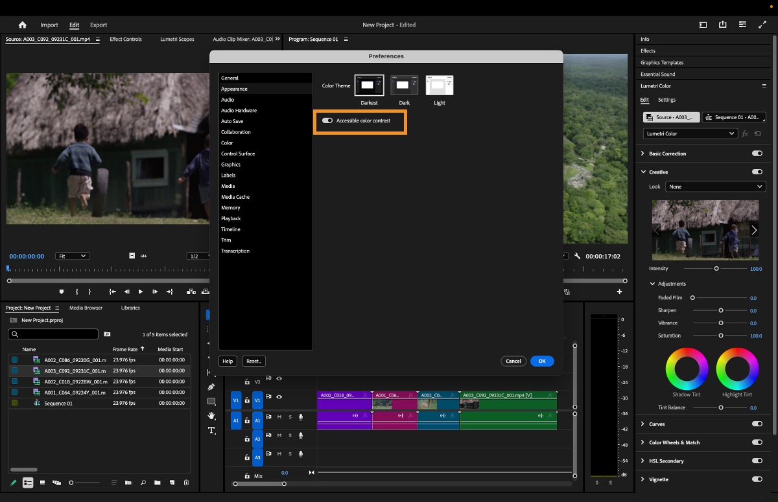This screenshot has width=778, height=502.
Task: Collapse the Adjustments group
Action: (x=652, y=284)
